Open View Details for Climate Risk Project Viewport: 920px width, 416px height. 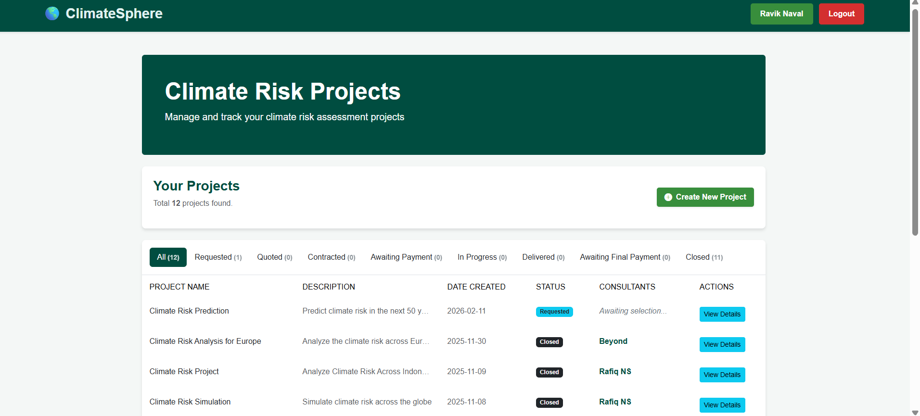coord(722,375)
